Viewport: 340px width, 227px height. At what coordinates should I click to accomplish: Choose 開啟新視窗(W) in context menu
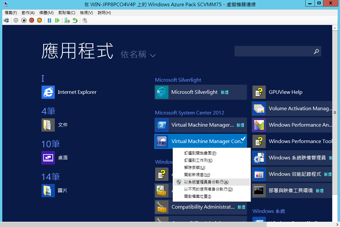tap(212, 175)
